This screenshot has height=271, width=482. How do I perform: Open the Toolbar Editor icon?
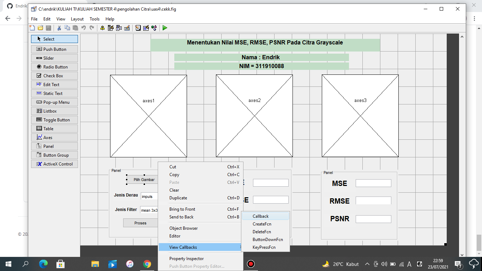click(127, 28)
